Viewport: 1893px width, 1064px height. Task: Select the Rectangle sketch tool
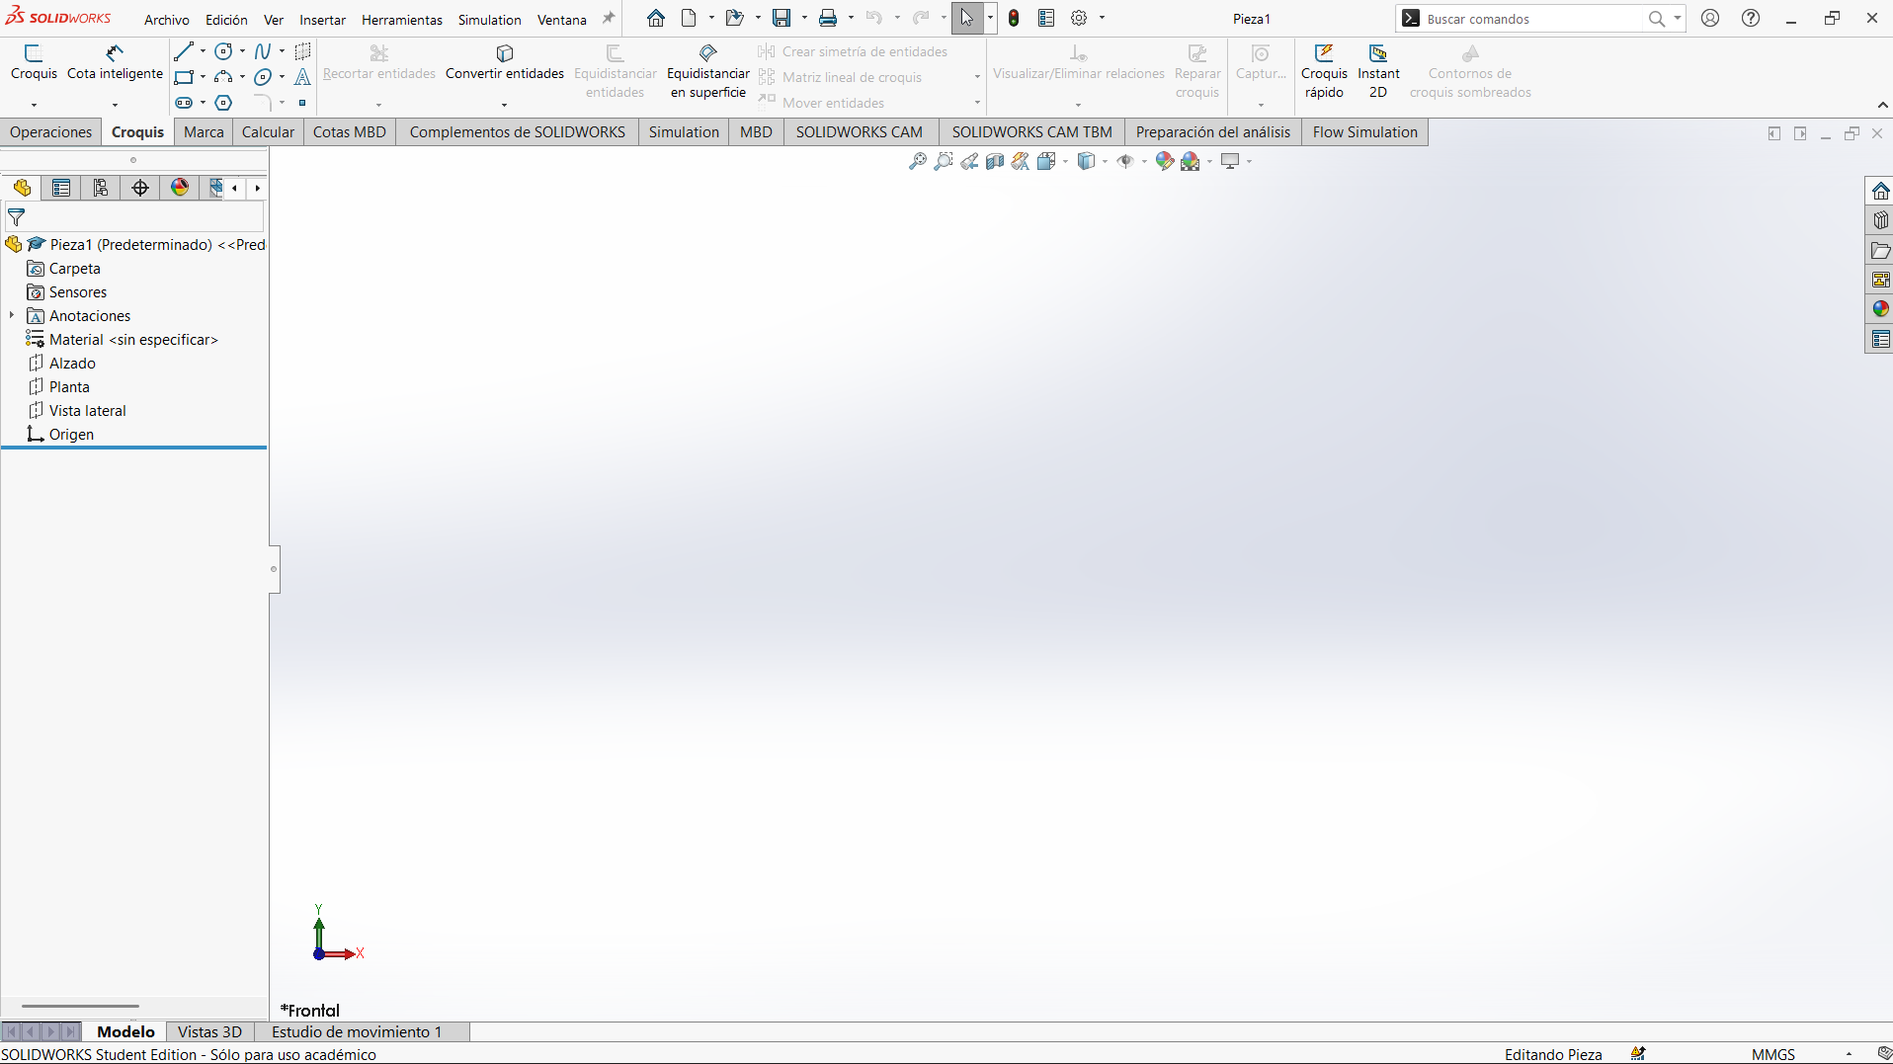184,77
